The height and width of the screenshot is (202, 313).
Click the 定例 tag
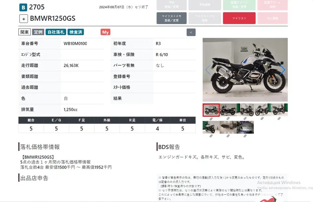click(38, 32)
